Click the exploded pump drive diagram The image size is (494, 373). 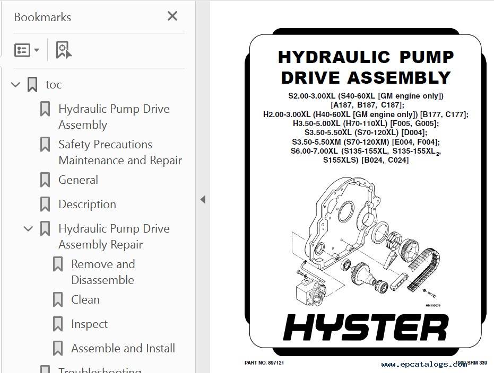point(366,242)
